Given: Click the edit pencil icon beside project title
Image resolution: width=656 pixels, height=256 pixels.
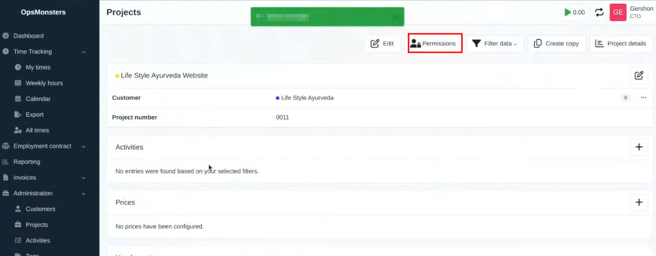Looking at the screenshot, I should (639, 75).
